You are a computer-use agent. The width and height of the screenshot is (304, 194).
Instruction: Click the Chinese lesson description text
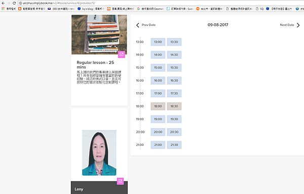coord(99,77)
